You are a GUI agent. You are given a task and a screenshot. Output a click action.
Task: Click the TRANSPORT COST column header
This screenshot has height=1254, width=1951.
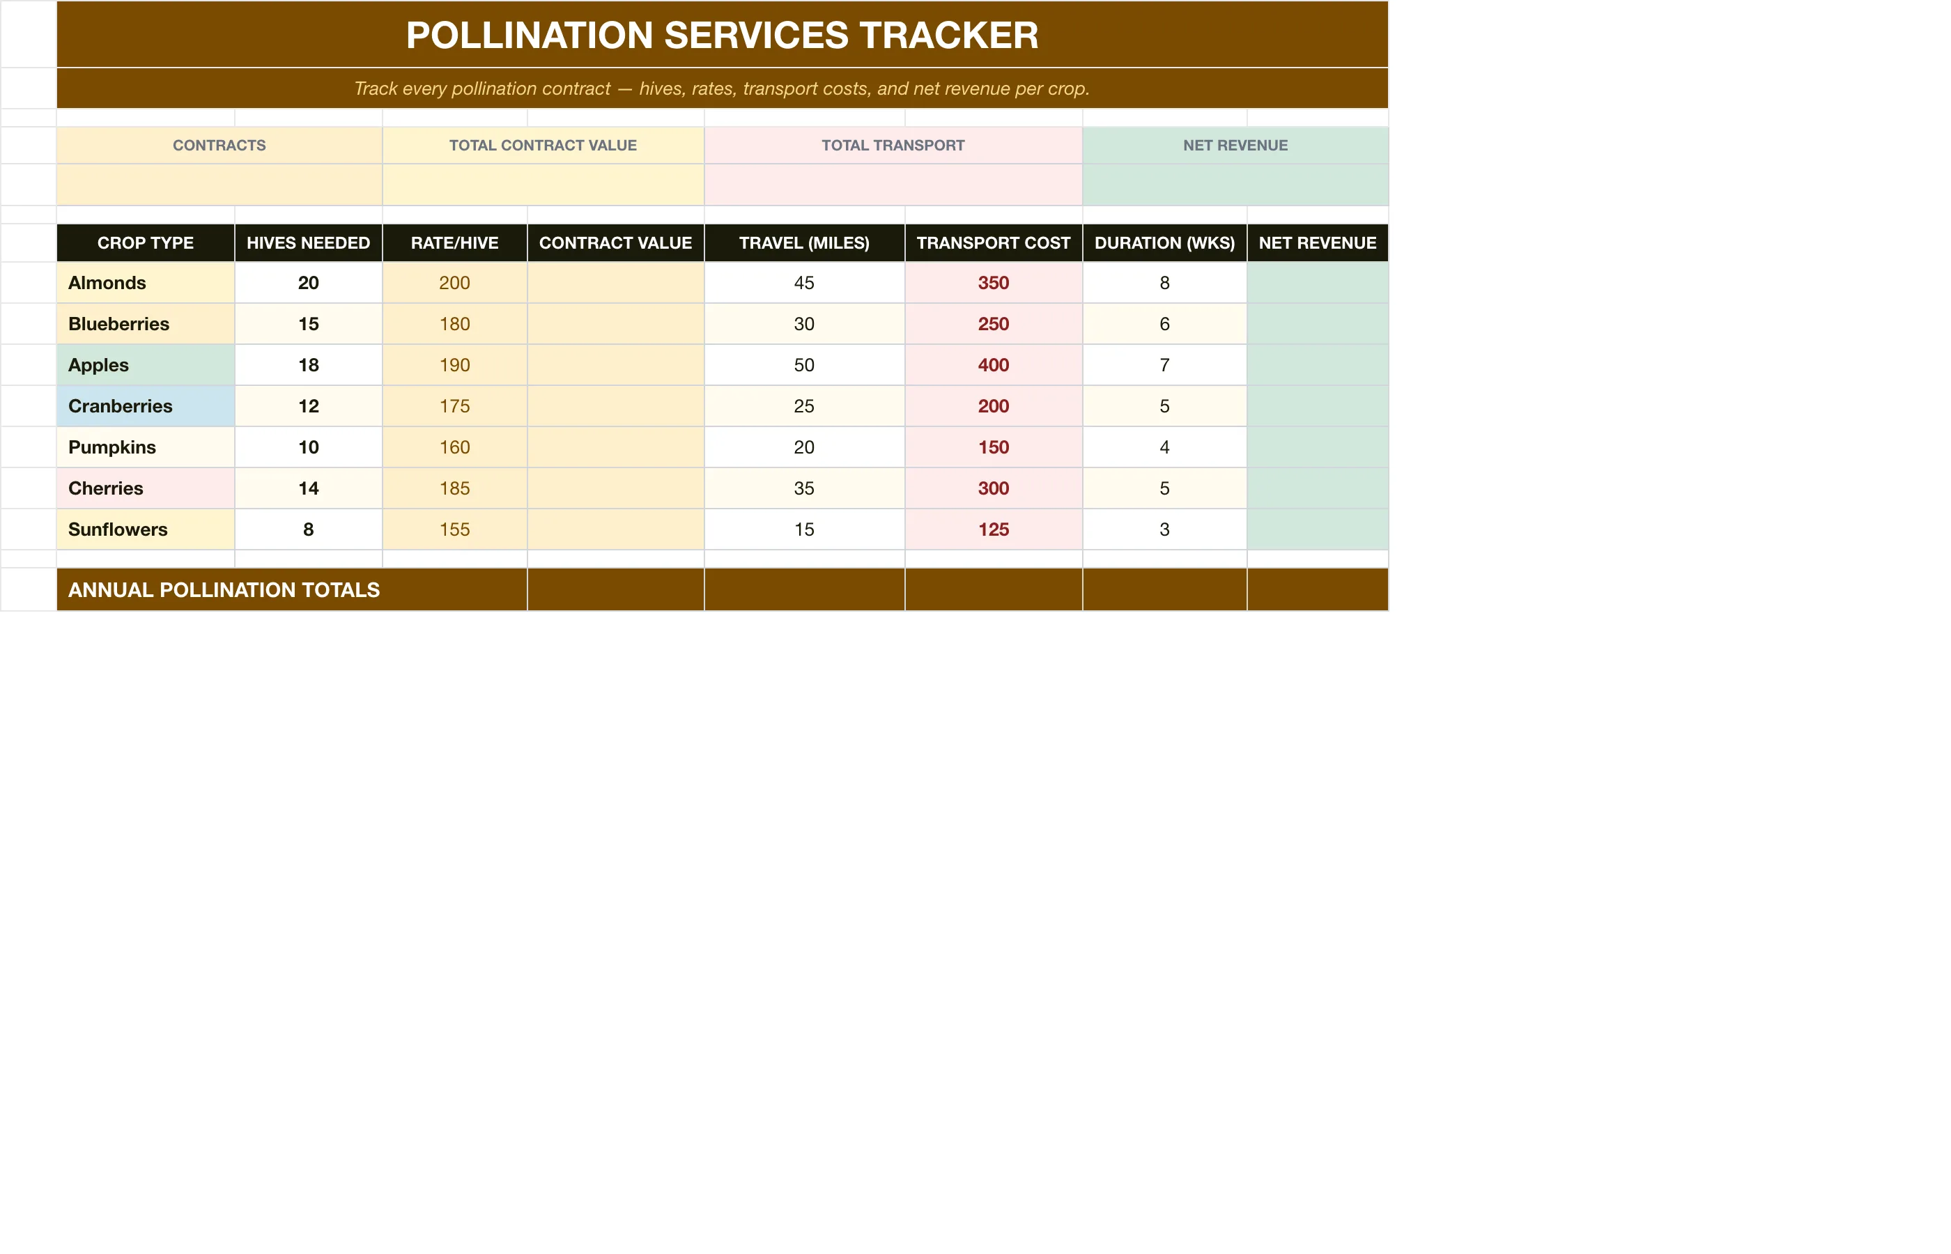[x=994, y=242]
